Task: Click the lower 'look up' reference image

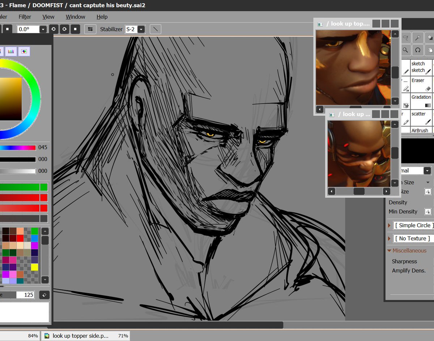Action: (x=359, y=154)
